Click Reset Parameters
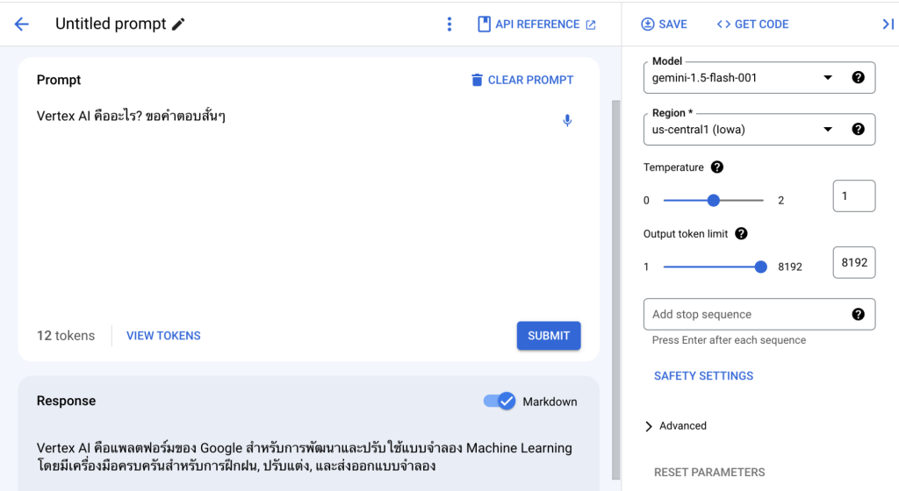Screen dimensions: 899x491 coord(709,472)
